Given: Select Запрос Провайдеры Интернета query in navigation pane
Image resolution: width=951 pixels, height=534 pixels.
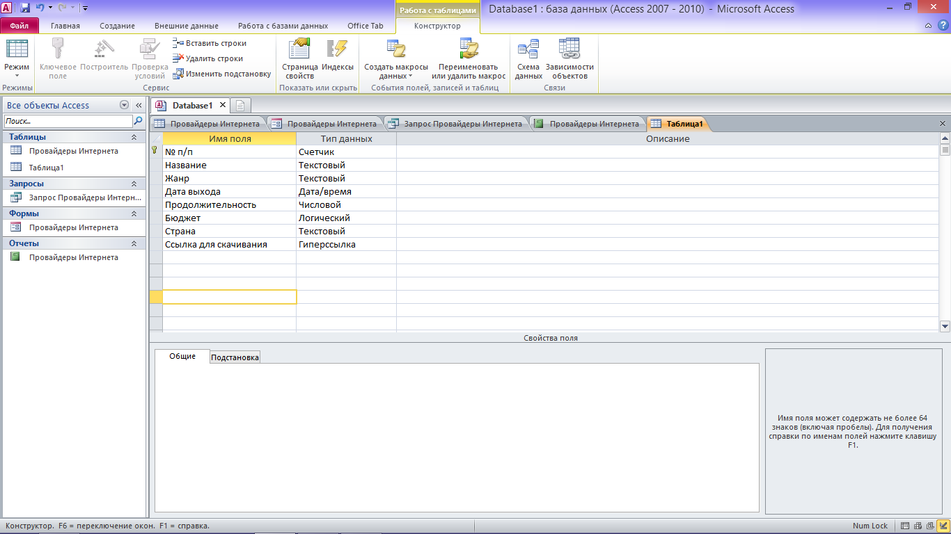Looking at the screenshot, I should click(x=73, y=197).
